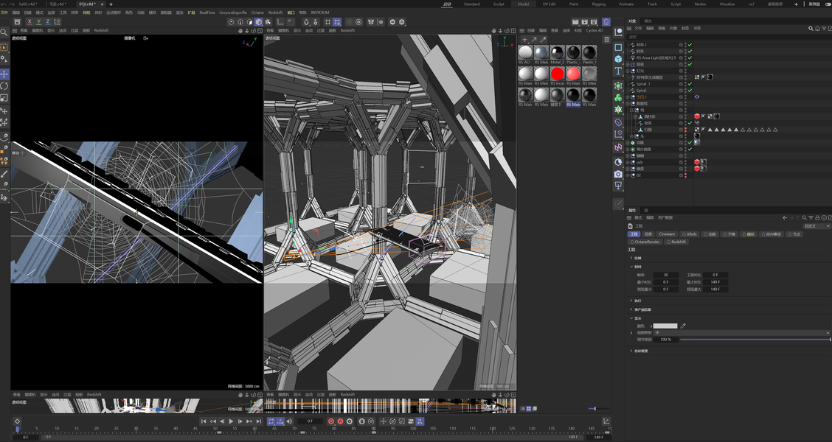The width and height of the screenshot is (832, 442).
Task: Click the search icon in object manager header
Action: tap(811, 28)
